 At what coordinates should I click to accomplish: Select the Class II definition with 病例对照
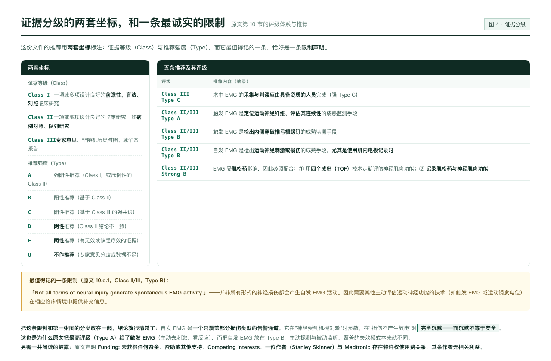[x=85, y=122]
